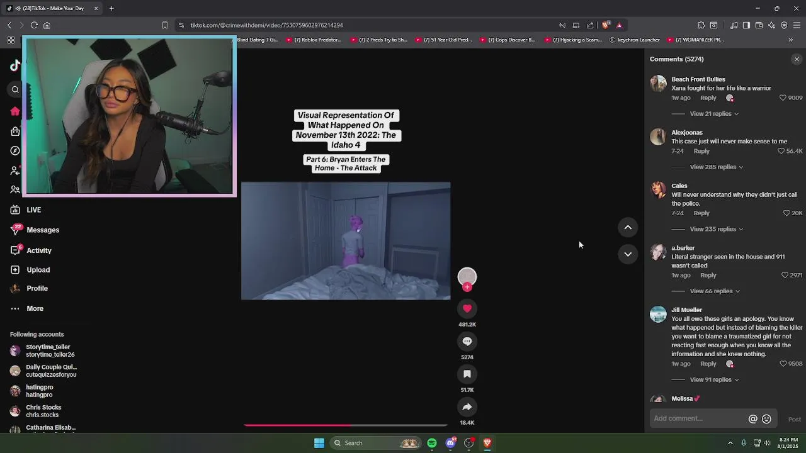The height and width of the screenshot is (453, 806).
Task: Reload the page
Action: (34, 25)
